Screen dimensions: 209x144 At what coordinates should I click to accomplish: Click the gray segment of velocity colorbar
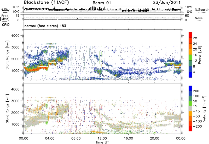click(x=190, y=108)
